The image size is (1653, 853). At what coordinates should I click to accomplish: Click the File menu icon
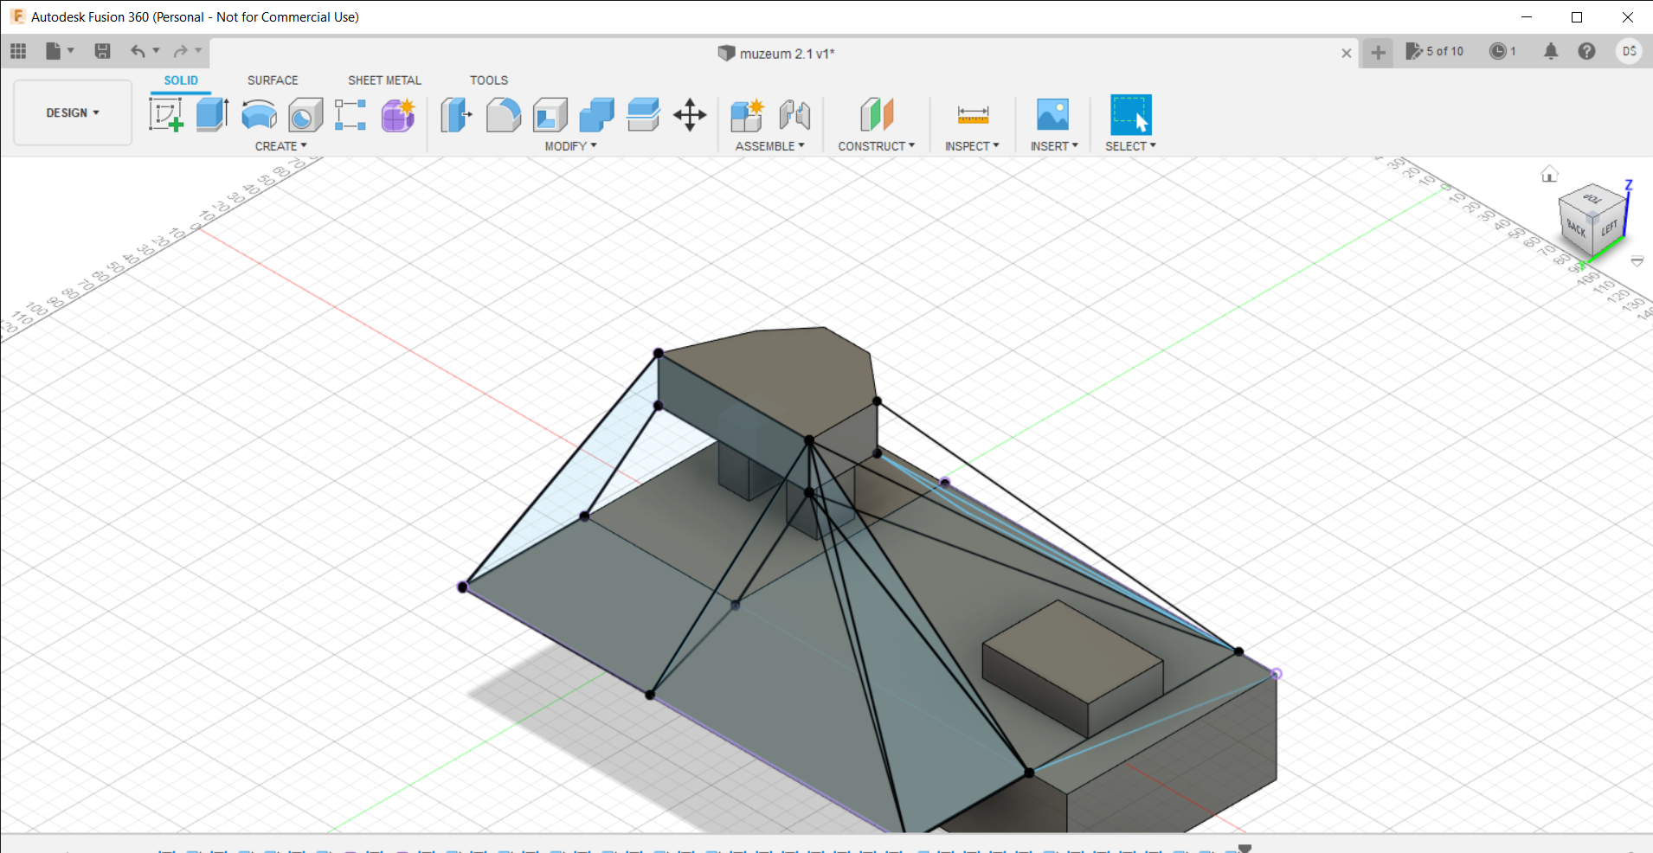(54, 51)
